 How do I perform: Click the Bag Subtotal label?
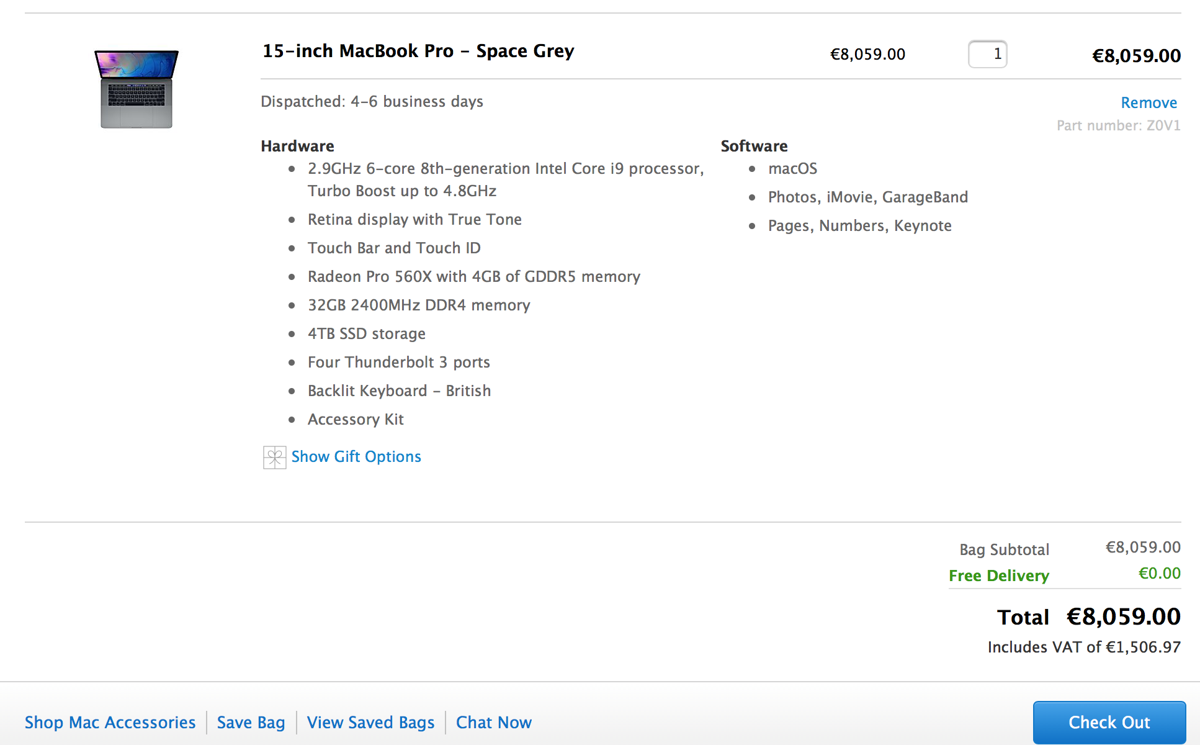click(1005, 549)
